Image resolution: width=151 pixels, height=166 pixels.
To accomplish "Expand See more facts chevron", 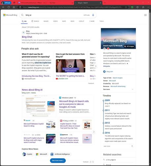I will (133, 89).
